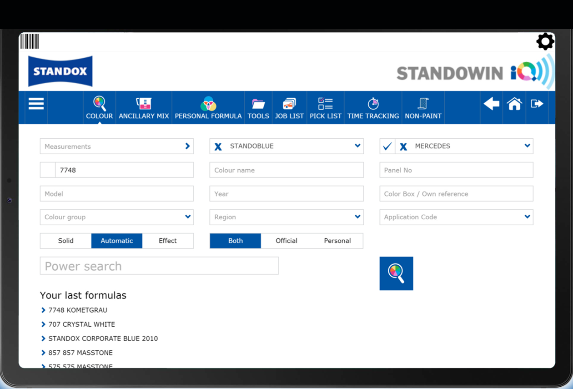Click the Your last formulas heading
This screenshot has height=389, width=573.
point(83,295)
